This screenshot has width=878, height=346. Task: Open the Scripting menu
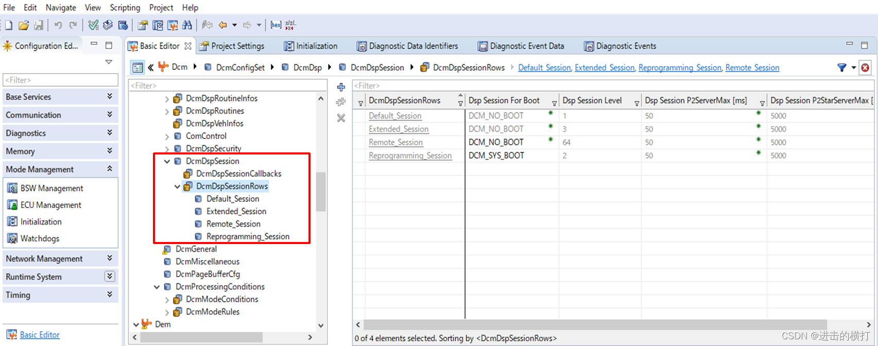125,8
